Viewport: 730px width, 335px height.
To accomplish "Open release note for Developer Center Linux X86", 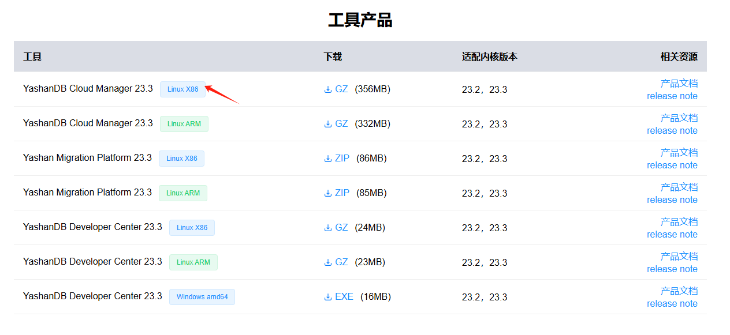I will 672,235.
